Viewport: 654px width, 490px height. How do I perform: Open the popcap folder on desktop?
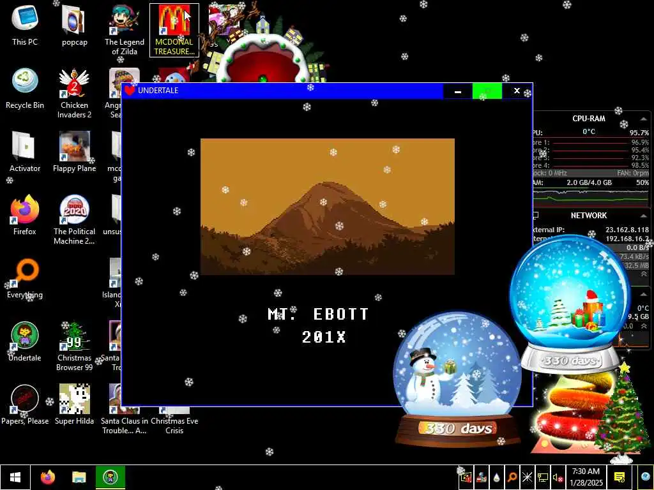tap(74, 25)
